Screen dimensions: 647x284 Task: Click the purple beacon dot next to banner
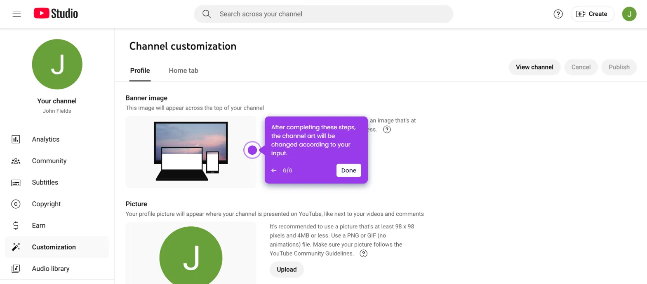click(x=252, y=150)
